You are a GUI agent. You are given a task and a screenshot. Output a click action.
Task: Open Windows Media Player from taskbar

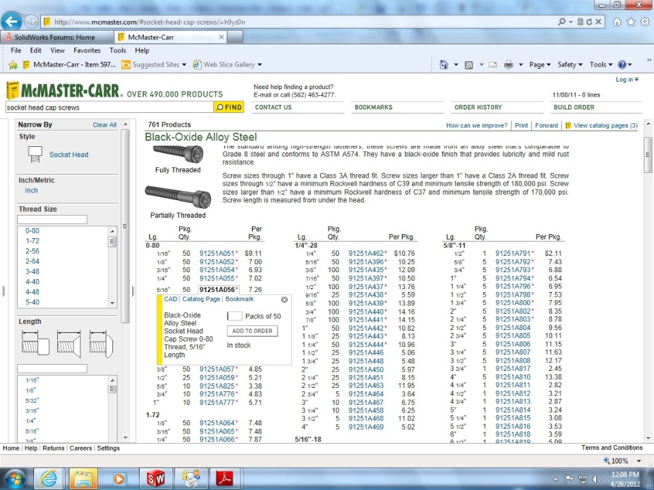(x=119, y=478)
